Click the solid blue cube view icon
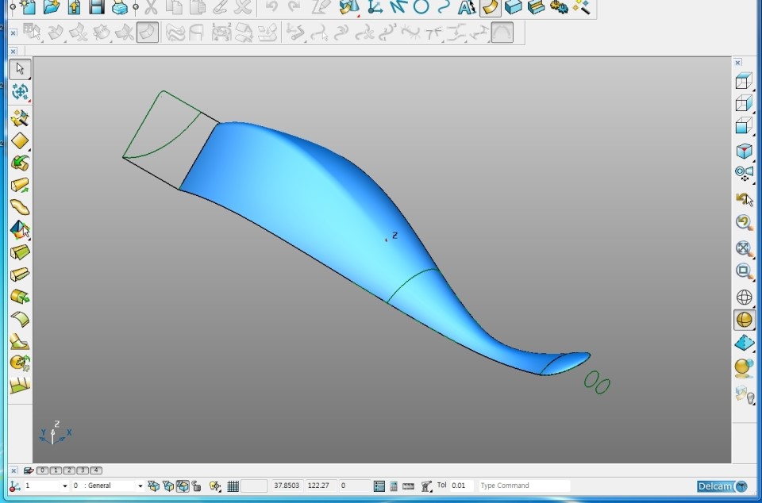The height and width of the screenshot is (503, 762). click(744, 125)
